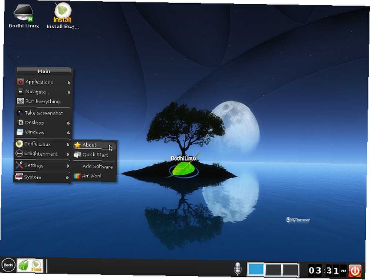This screenshot has width=370, height=280.
Task: Click the System monitor icon
Action: click(x=18, y=176)
